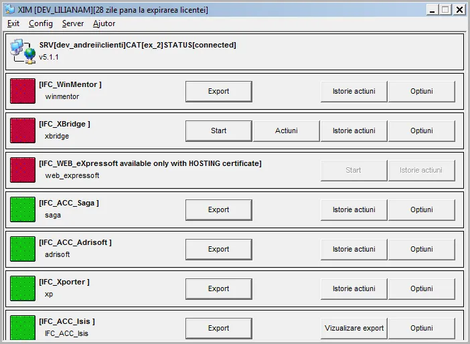Open Vizualizare export for IFC_ACC_Isis
This screenshot has width=470, height=344.
[354, 329]
